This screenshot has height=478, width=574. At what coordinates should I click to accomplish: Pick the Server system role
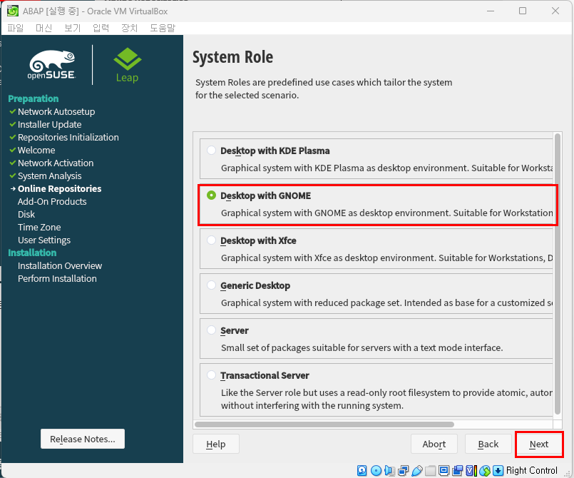click(211, 330)
